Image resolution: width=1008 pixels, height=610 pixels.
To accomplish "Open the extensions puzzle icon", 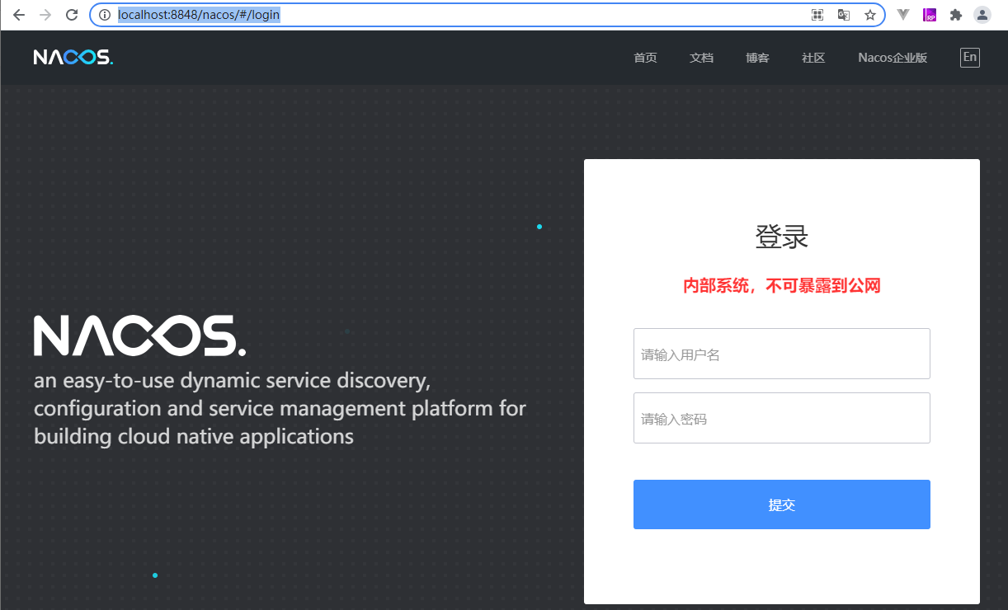I will (956, 15).
